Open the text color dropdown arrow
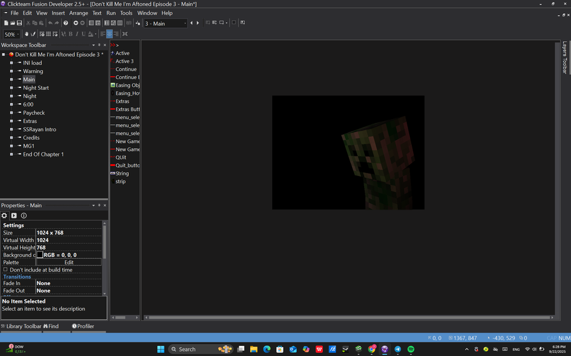 (95, 34)
